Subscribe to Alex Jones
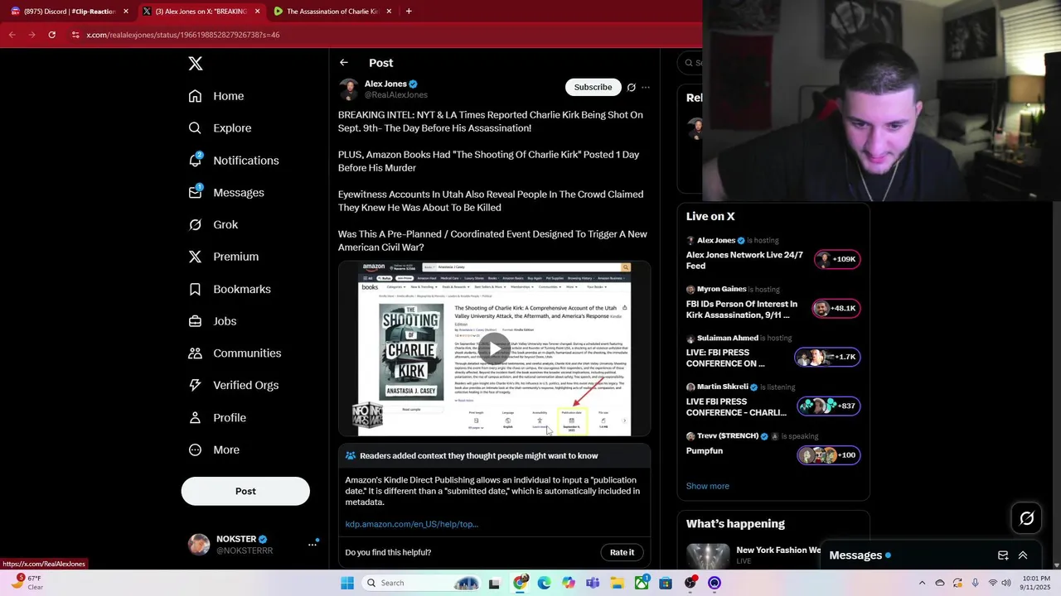This screenshot has height=596, width=1061. [x=593, y=87]
